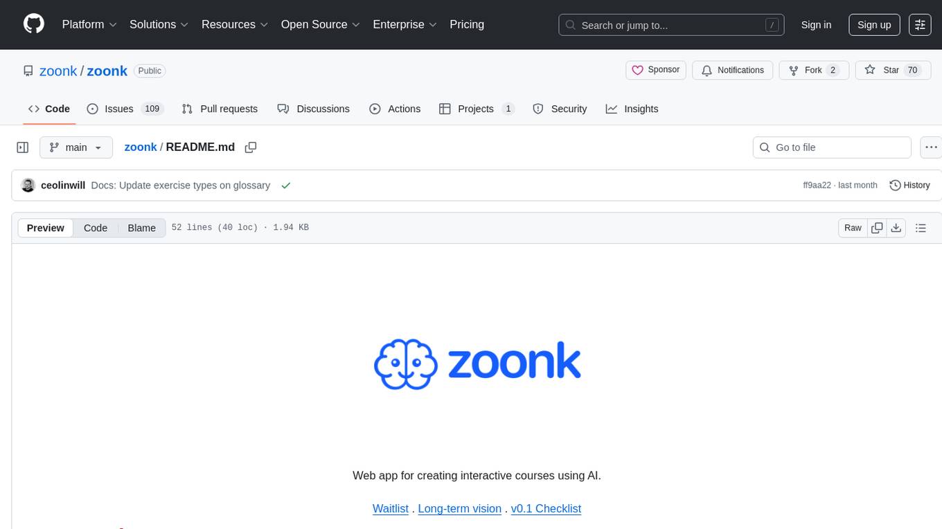The width and height of the screenshot is (942, 529).
Task: Expand the Platform menu
Action: pos(89,24)
